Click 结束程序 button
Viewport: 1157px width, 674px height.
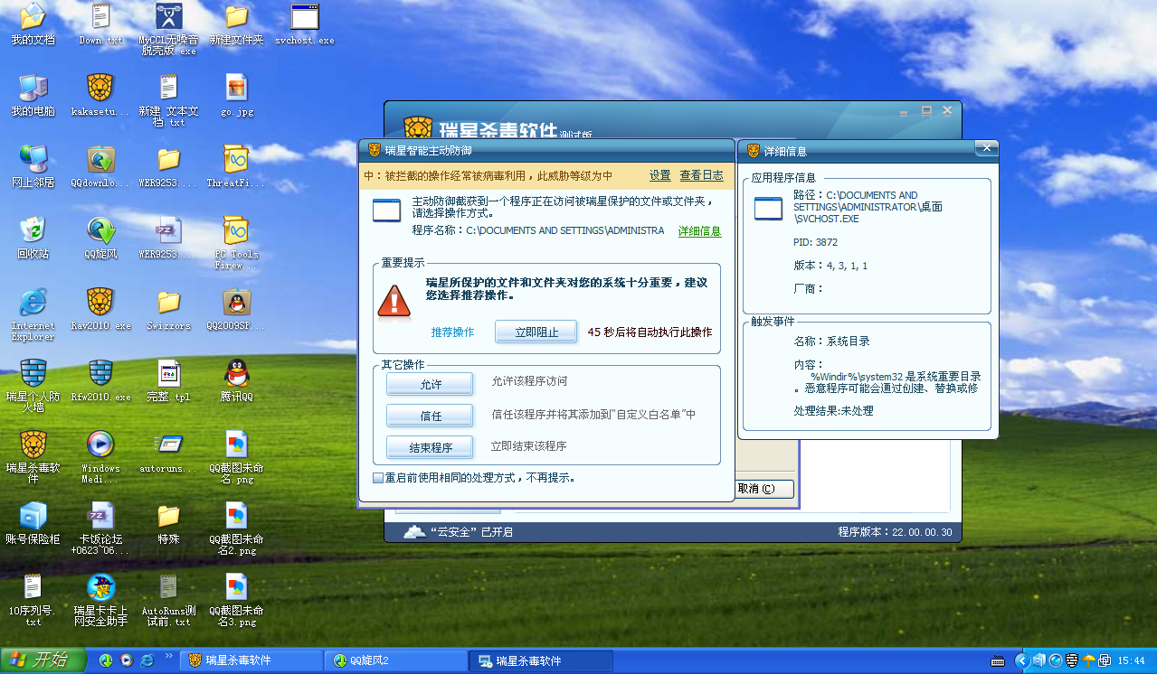[430, 447]
